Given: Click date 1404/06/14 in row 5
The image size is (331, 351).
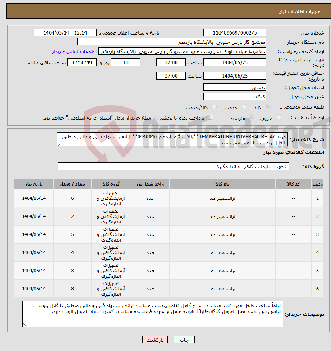Looking at the screenshot, I should point(34,271).
